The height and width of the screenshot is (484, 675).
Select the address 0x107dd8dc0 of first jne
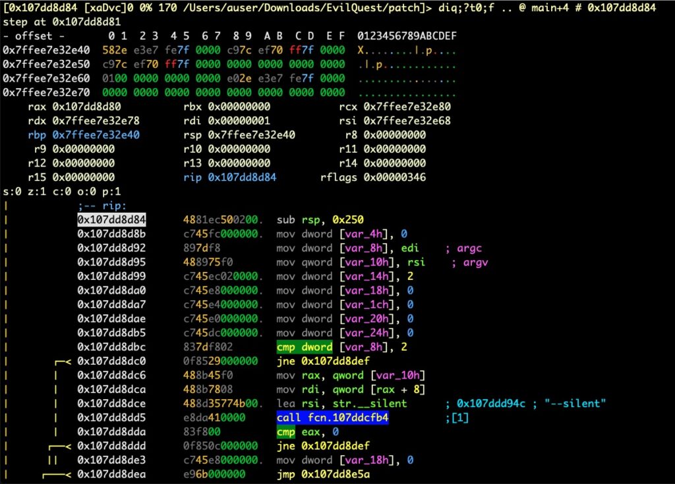[x=111, y=361]
